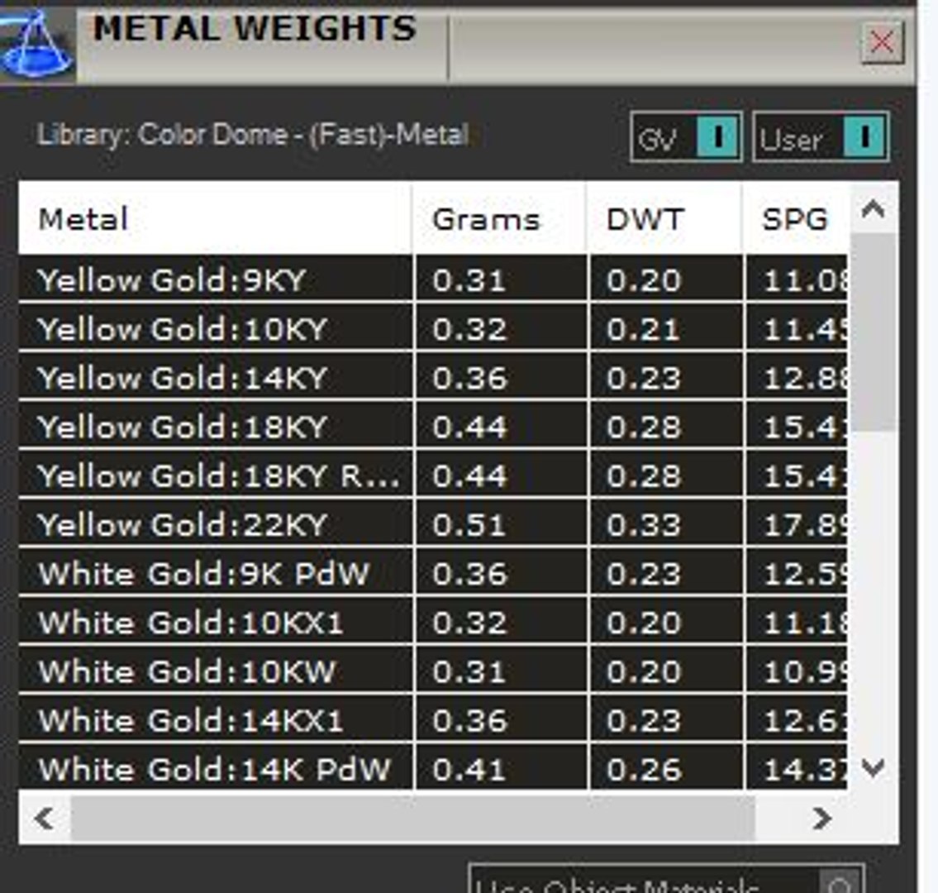Select the Yellow Gold:10KY row
Image resolution: width=938 pixels, height=893 pixels.
tap(433, 328)
